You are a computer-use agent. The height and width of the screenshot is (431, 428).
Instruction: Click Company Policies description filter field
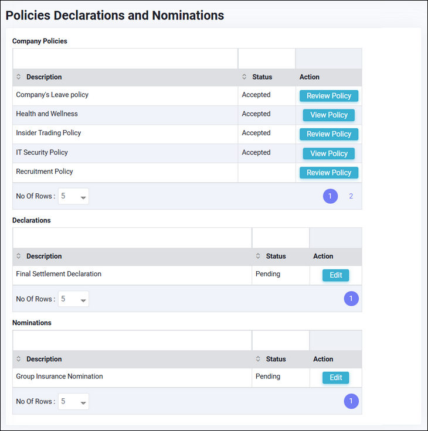125,59
